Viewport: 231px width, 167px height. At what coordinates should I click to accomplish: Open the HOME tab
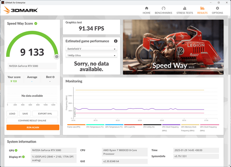point(147,10)
